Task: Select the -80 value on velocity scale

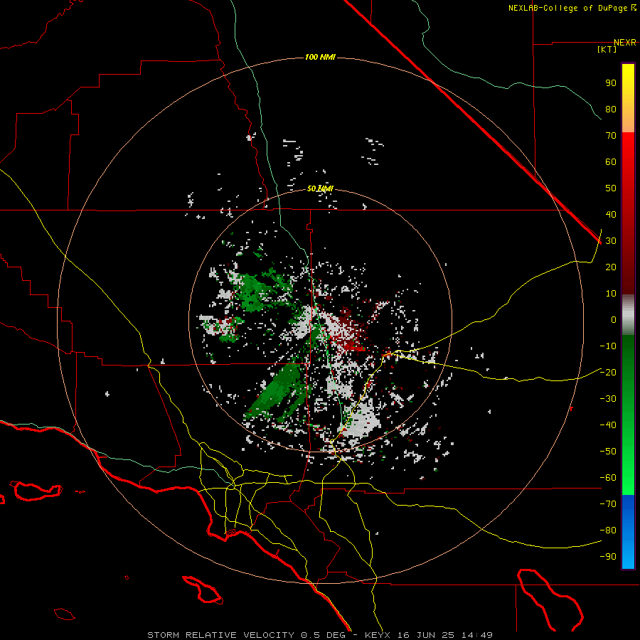Action: point(608,530)
